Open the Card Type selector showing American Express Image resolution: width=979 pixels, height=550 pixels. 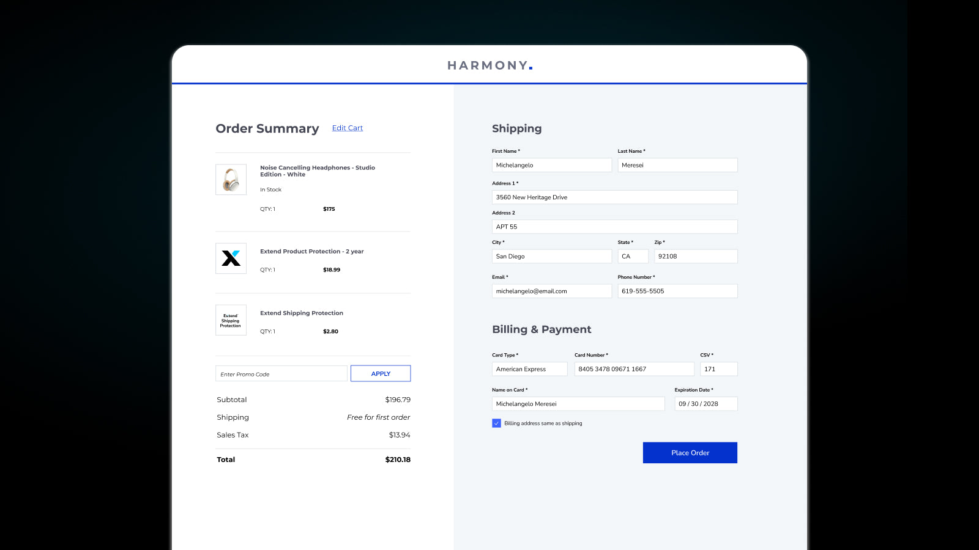click(x=529, y=369)
